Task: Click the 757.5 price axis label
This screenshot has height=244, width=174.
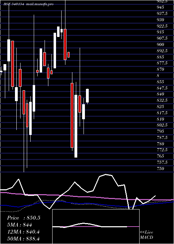Action: (x=162, y=162)
